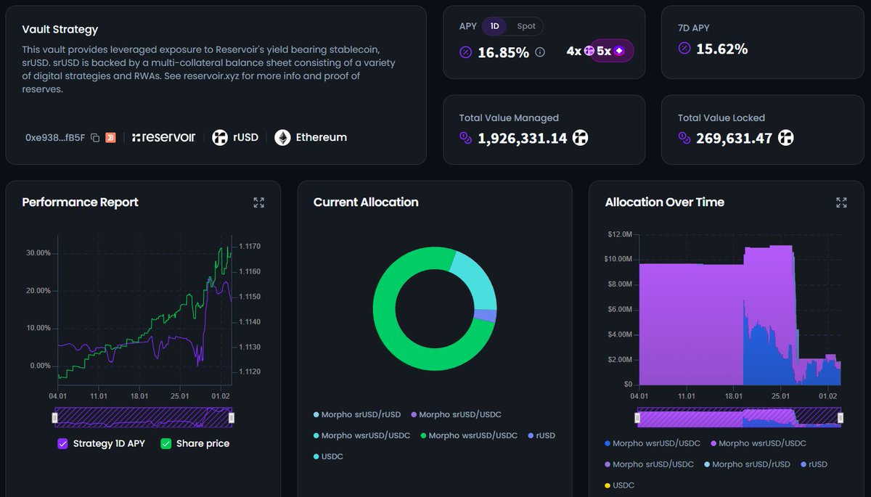Screen dimensions: 871x497
Task: Open the orange block explorer icon
Action: (x=110, y=136)
